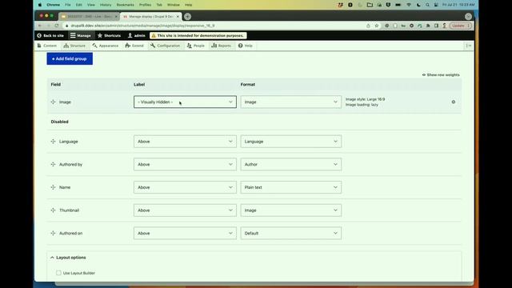Screen dimensions: 512x288
Task: Go to Reports admin menu
Action: pos(221,46)
